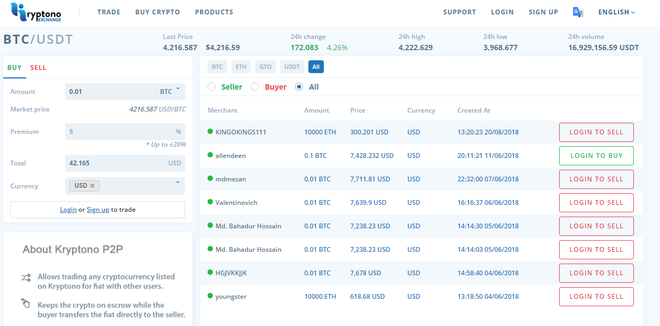Click the hand escrow icon

(26, 303)
